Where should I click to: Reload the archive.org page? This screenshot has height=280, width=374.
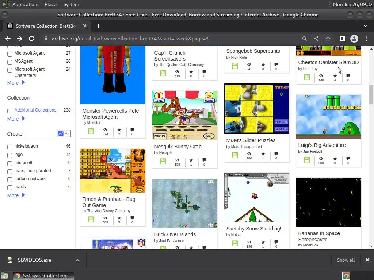tap(31, 39)
